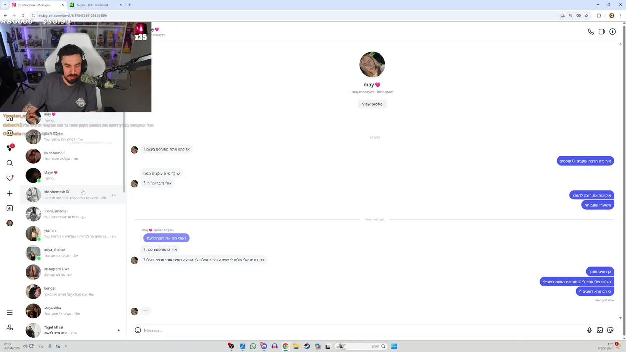Go back in Chrome
The height and width of the screenshot is (352, 626).
coord(6,15)
